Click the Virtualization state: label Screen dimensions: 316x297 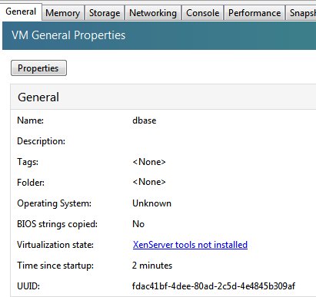point(55,245)
